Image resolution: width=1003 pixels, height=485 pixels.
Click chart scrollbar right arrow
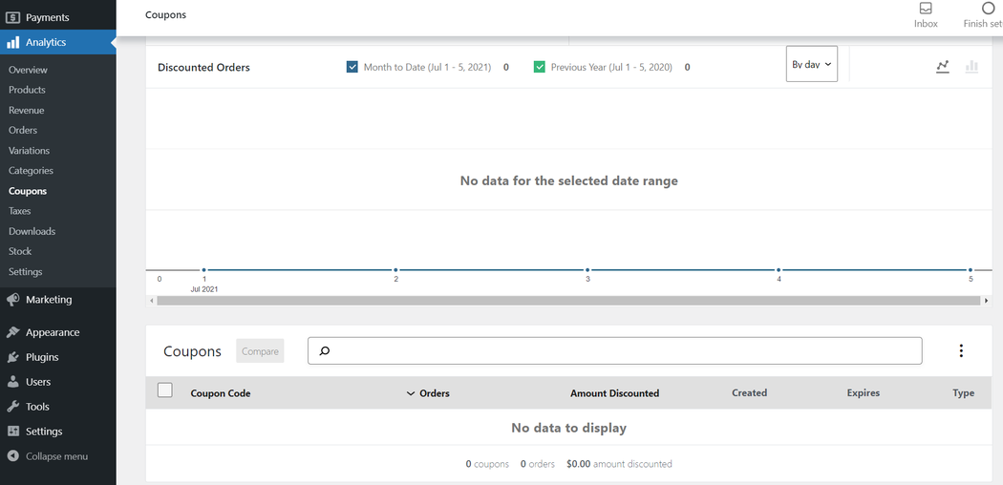987,301
